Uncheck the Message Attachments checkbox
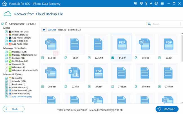This screenshot has width=183, height=114. 6,55
